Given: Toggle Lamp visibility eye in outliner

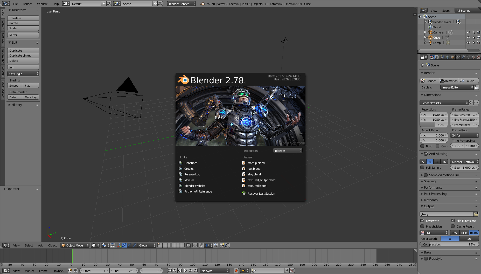Looking at the screenshot, I should pyautogui.click(x=468, y=43).
